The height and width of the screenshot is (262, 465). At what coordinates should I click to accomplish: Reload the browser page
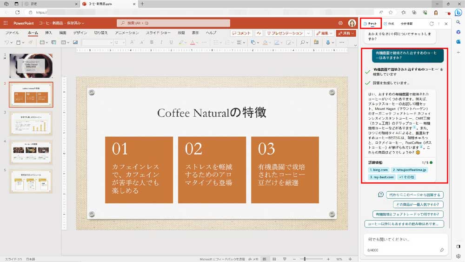pyautogui.click(x=18, y=12)
